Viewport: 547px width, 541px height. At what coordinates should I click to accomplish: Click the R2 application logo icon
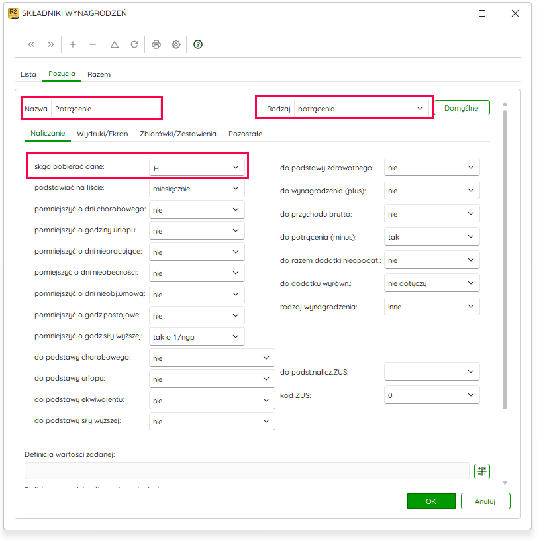click(x=13, y=13)
